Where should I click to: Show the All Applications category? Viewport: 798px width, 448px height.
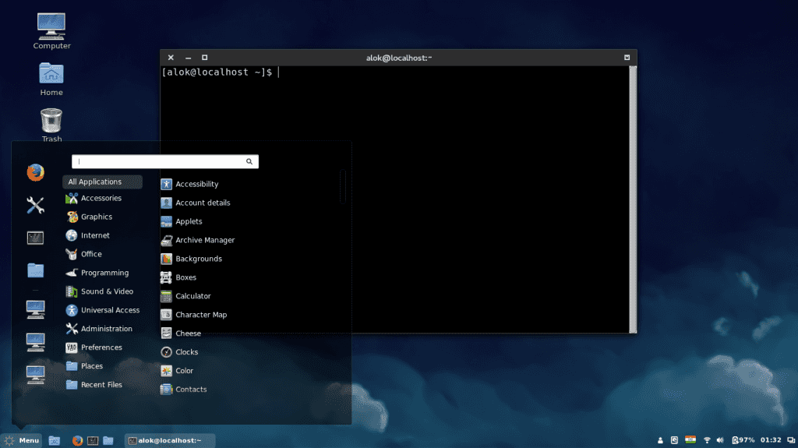click(x=102, y=182)
